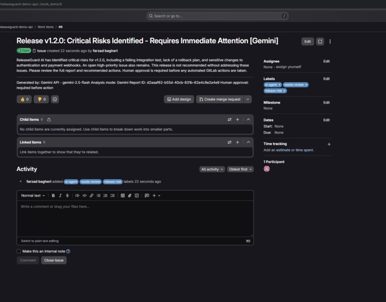Check Make this an internal note
This screenshot has height=302, width=386.
[19, 251]
